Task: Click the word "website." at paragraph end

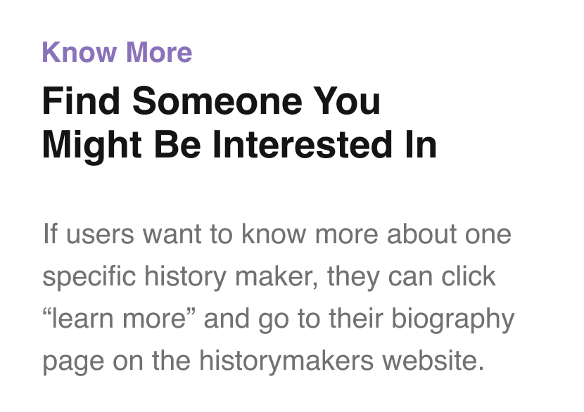Action: (x=433, y=361)
